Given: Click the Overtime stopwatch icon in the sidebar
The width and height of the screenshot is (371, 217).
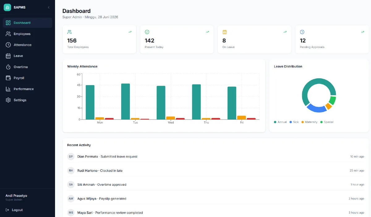Looking at the screenshot, I should coord(8,67).
